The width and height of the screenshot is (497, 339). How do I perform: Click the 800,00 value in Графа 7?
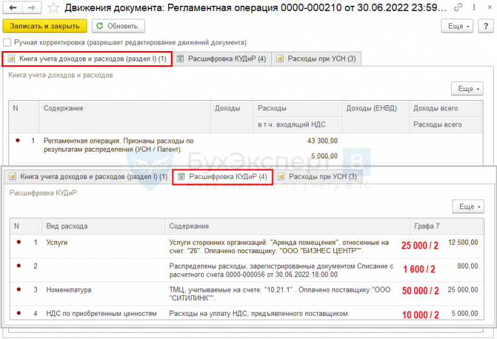(x=467, y=266)
